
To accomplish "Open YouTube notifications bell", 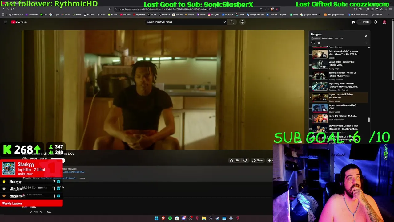I will coord(376,22).
